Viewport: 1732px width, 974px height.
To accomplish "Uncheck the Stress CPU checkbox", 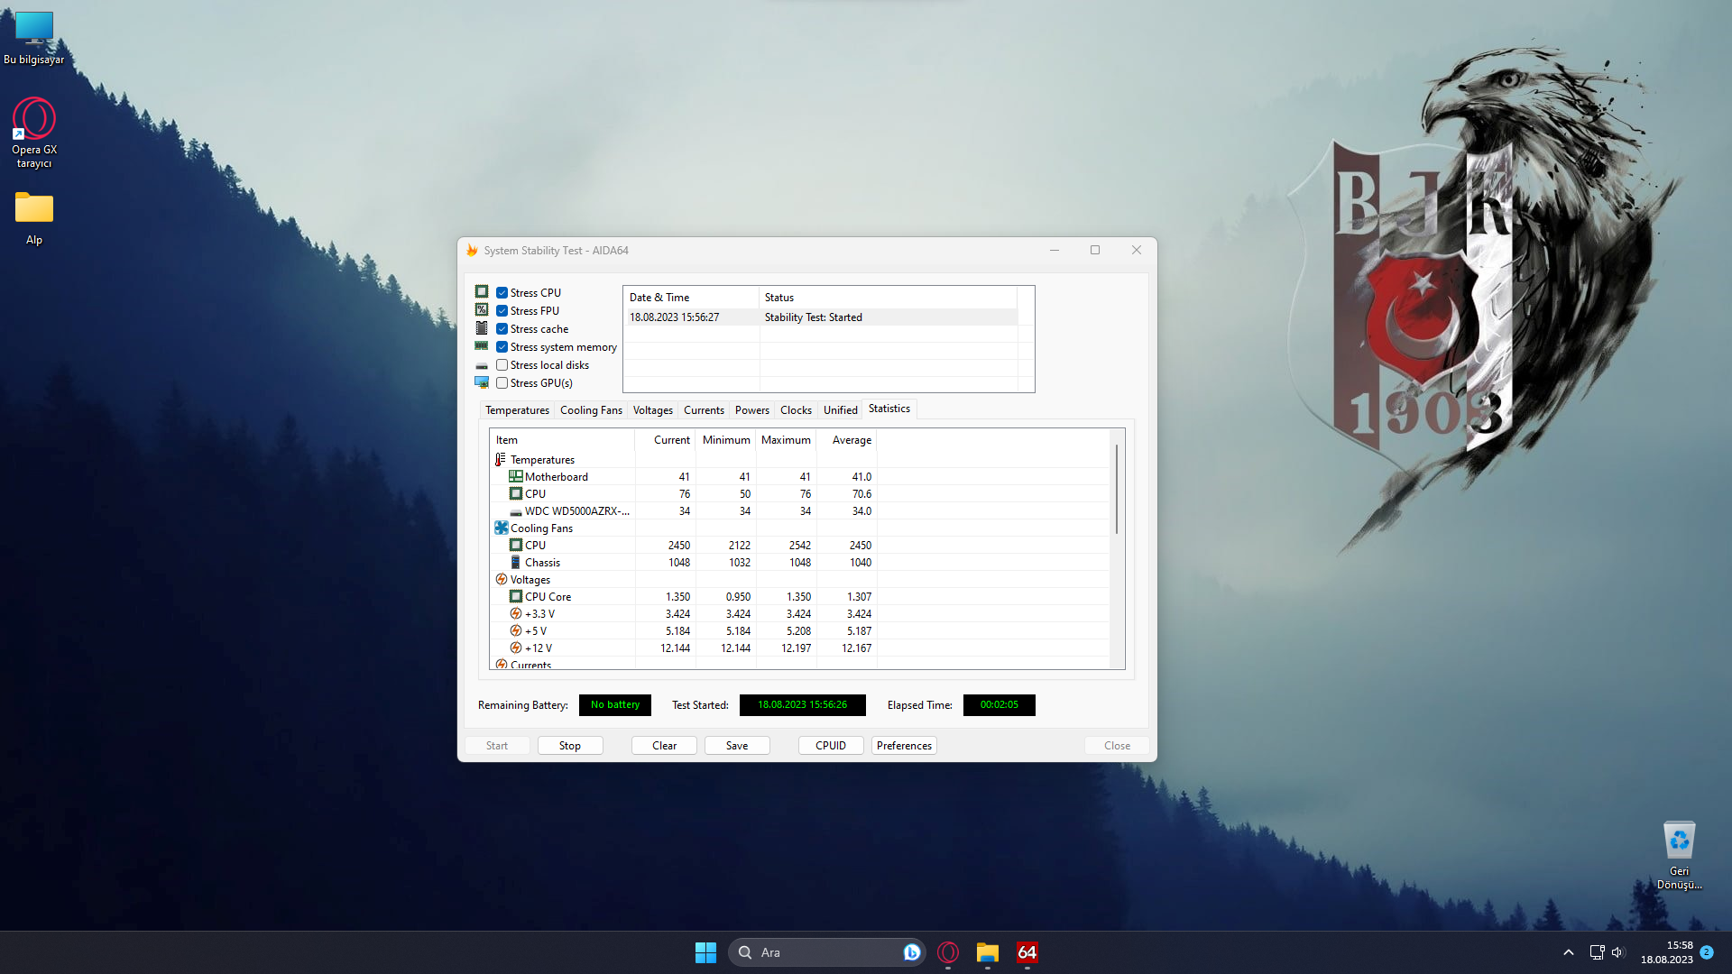I will click(502, 293).
